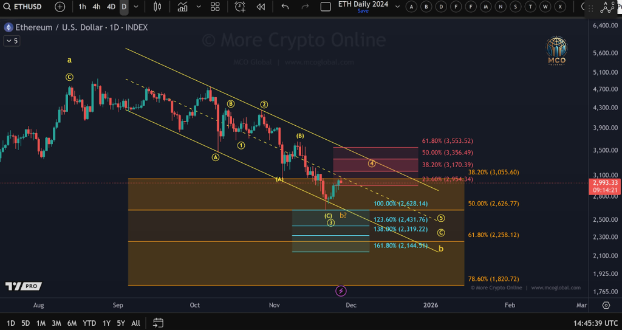Set range to 1M
This screenshot has height=330, width=622.
tap(41, 323)
